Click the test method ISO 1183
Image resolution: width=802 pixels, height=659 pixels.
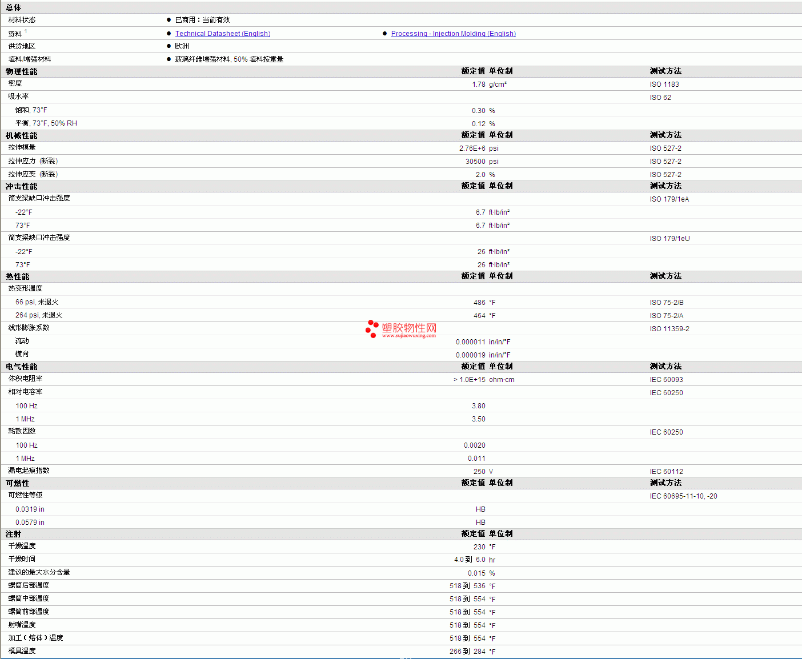[x=664, y=85]
